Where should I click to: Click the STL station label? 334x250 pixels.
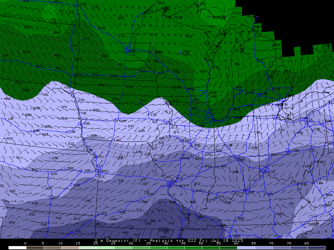[x=174, y=182]
